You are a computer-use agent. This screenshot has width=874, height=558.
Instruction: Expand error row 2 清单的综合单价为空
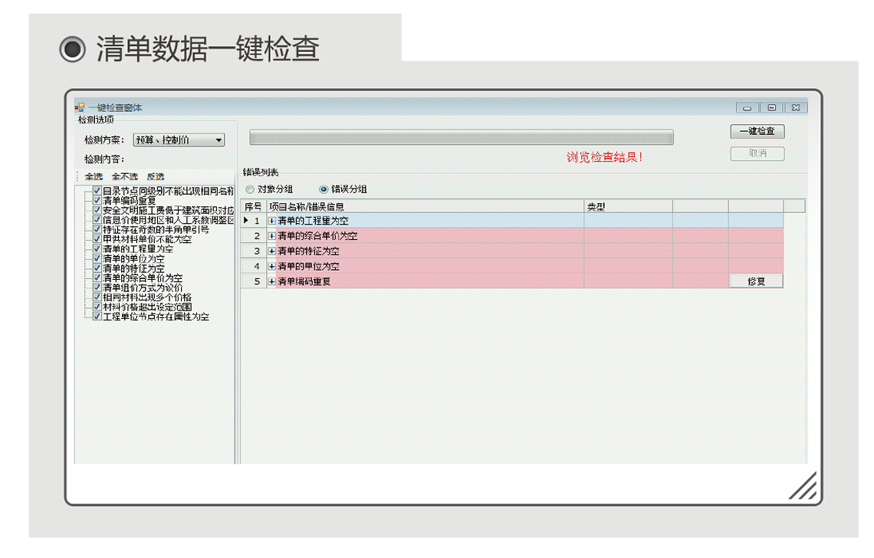[x=272, y=236]
